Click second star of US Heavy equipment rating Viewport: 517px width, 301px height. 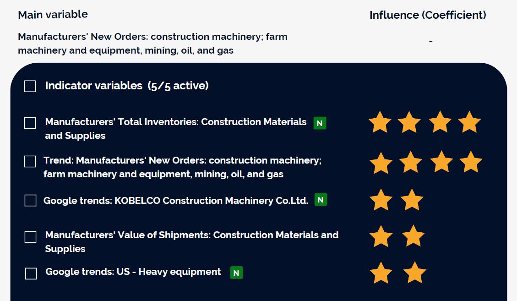414,273
